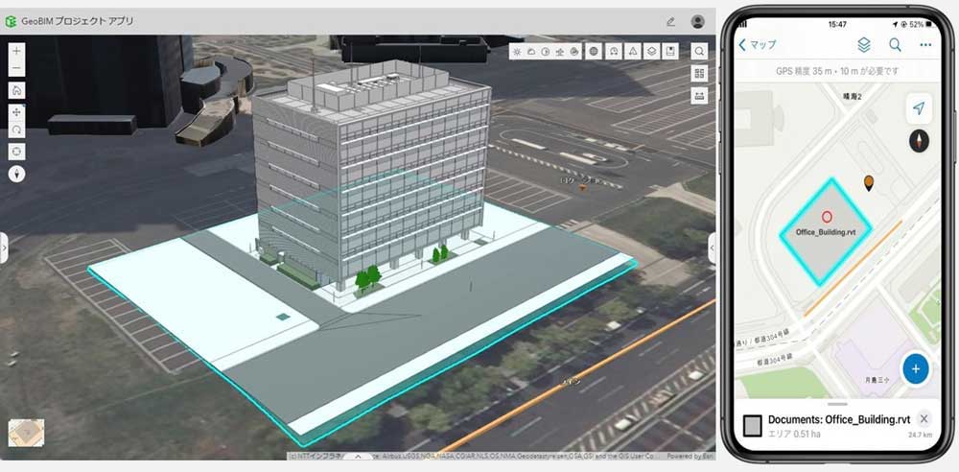Click the edit pencil in the header
959x472 pixels.
coord(670,21)
